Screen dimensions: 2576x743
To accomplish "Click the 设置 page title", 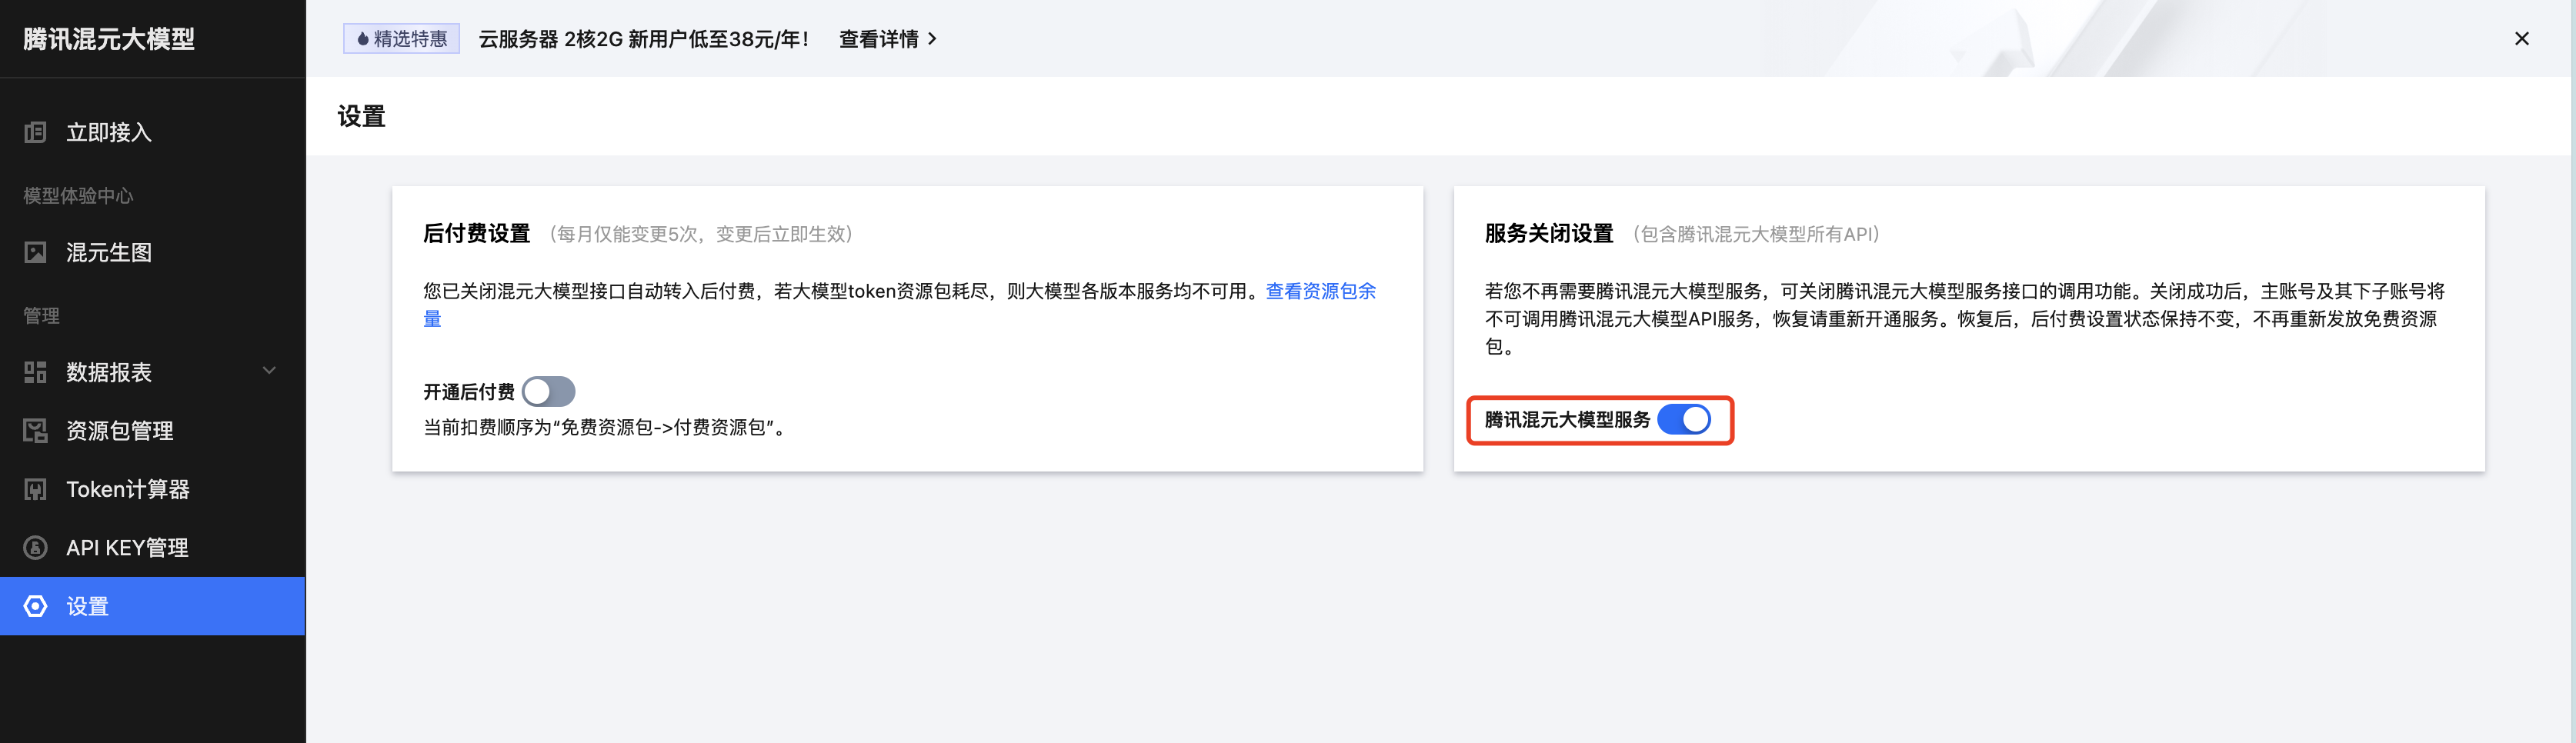I will pos(361,116).
